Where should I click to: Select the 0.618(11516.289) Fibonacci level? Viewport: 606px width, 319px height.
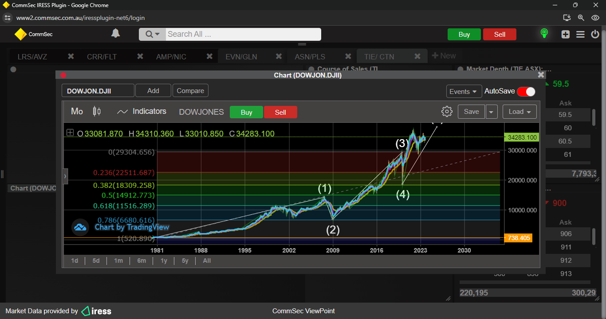pyautogui.click(x=124, y=206)
